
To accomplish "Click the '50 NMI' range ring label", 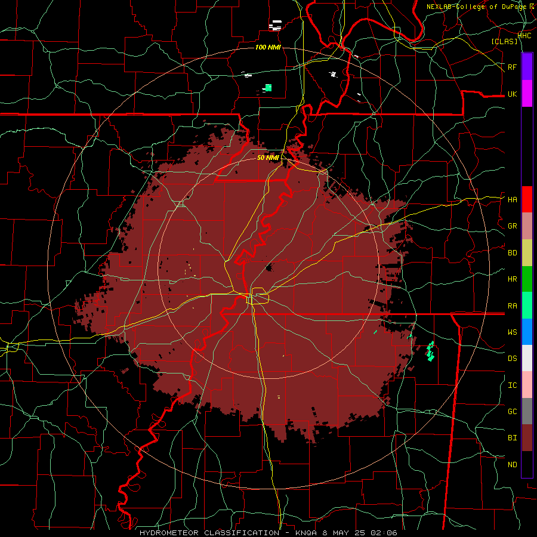I will pos(268,158).
